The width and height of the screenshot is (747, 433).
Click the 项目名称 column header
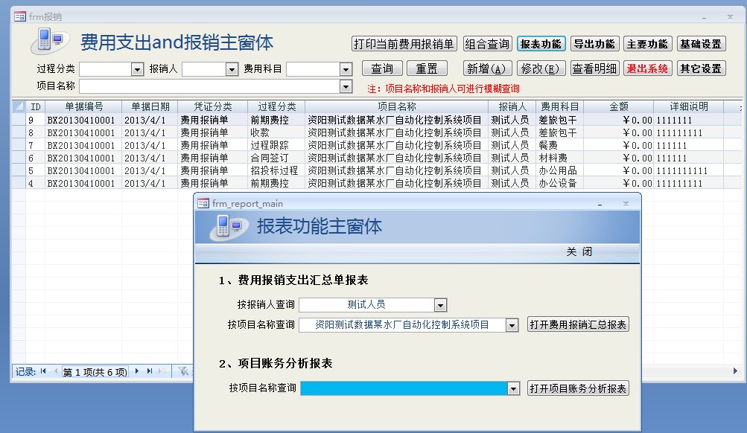[x=396, y=106]
